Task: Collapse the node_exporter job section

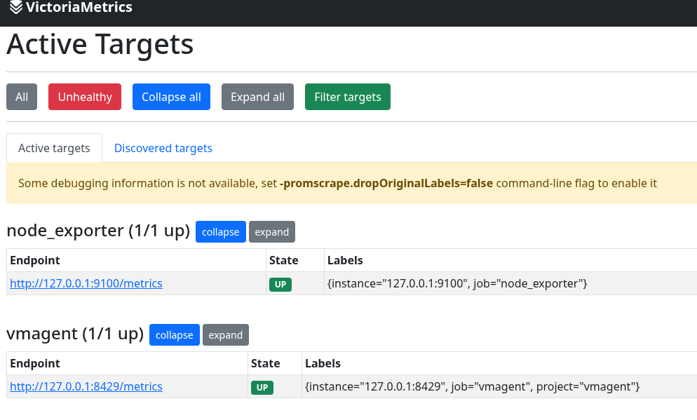Action: (x=220, y=232)
